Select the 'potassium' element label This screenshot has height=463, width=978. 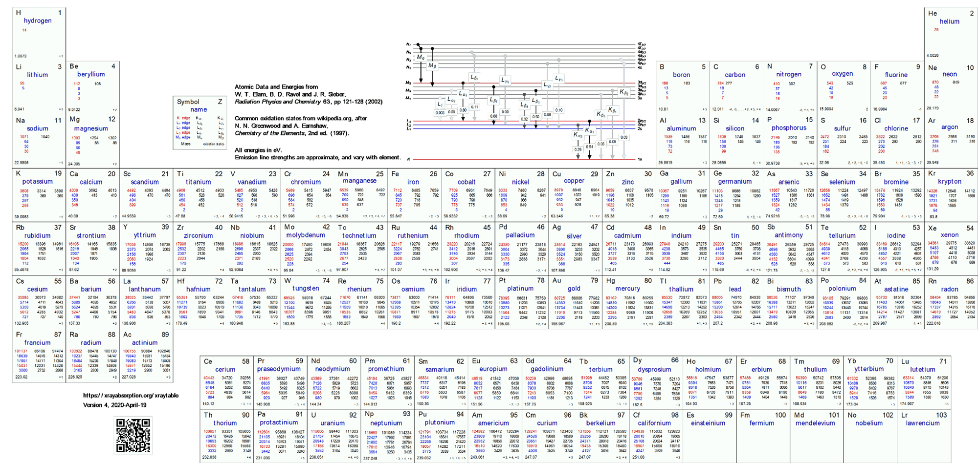coord(38,182)
